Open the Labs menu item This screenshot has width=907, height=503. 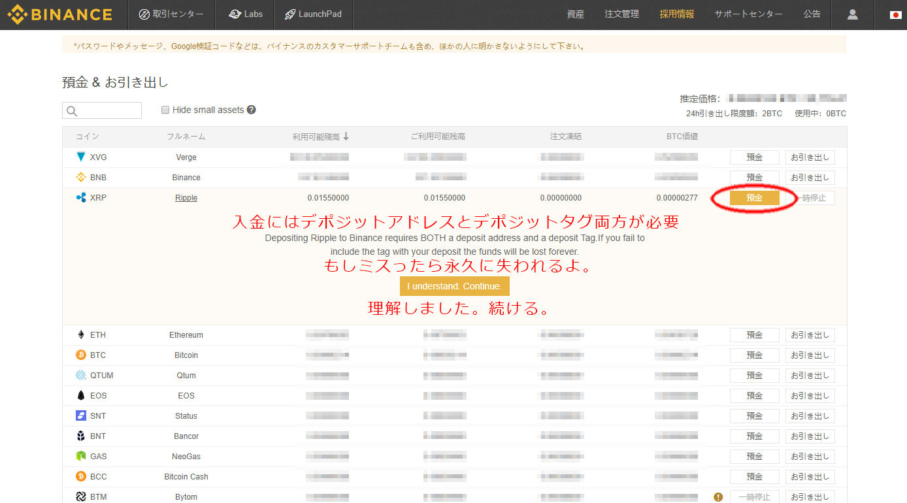pyautogui.click(x=246, y=14)
